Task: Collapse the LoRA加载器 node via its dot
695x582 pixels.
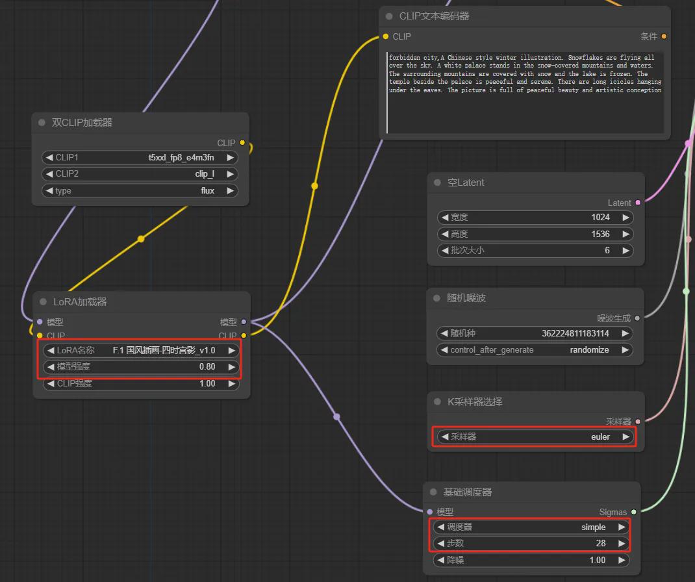Action: [44, 301]
